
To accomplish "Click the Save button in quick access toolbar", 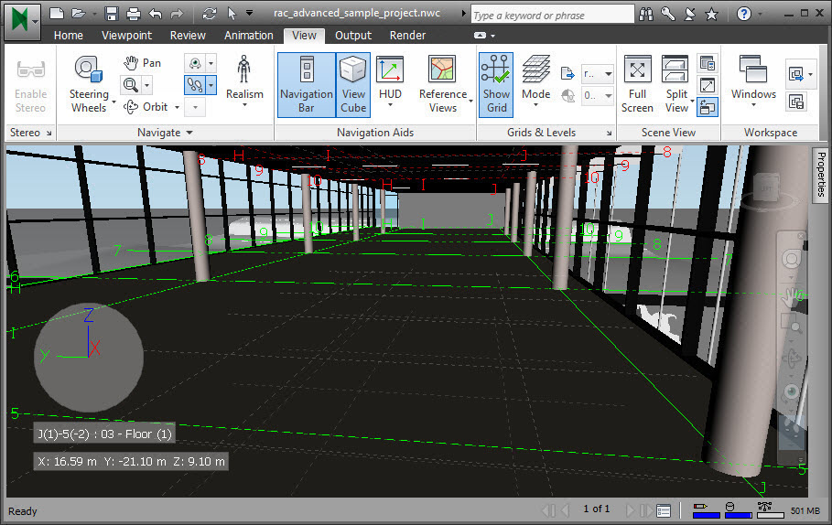I will pos(111,14).
